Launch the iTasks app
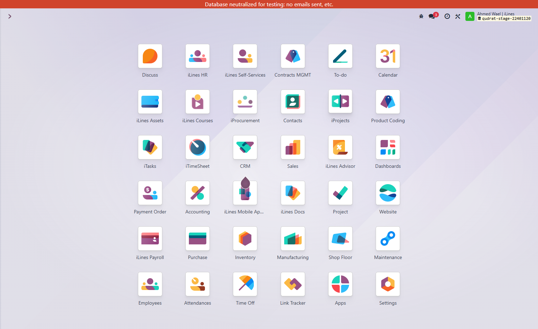The height and width of the screenshot is (329, 538). coord(150,147)
